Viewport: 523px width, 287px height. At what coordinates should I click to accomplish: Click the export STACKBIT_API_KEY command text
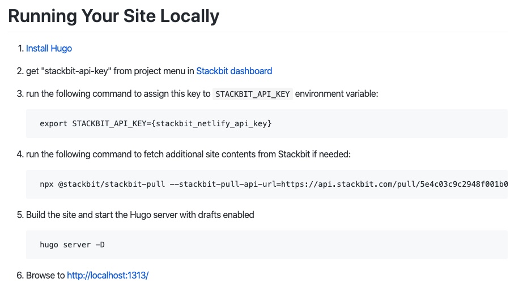click(156, 123)
